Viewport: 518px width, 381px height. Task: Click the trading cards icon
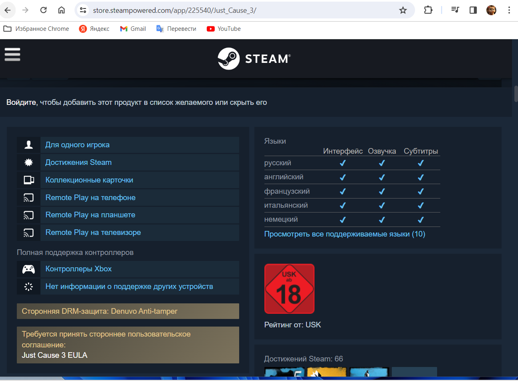click(28, 180)
